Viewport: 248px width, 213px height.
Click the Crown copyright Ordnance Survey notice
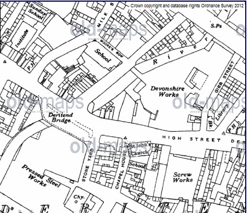click(x=187, y=6)
